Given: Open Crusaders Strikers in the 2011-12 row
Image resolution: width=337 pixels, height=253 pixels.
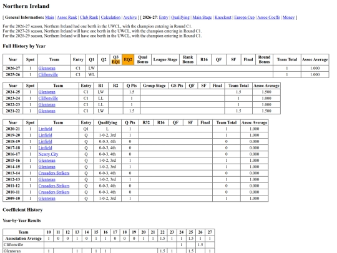Looking at the screenshot, I should [54, 186].
